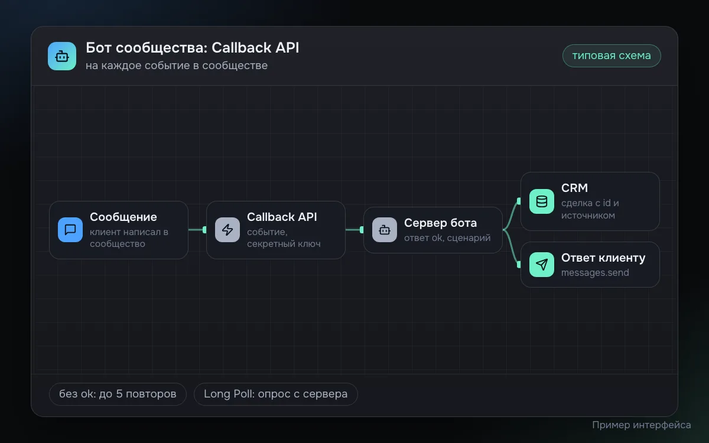Select the Сообщение node title
The image size is (709, 443).
[123, 217]
